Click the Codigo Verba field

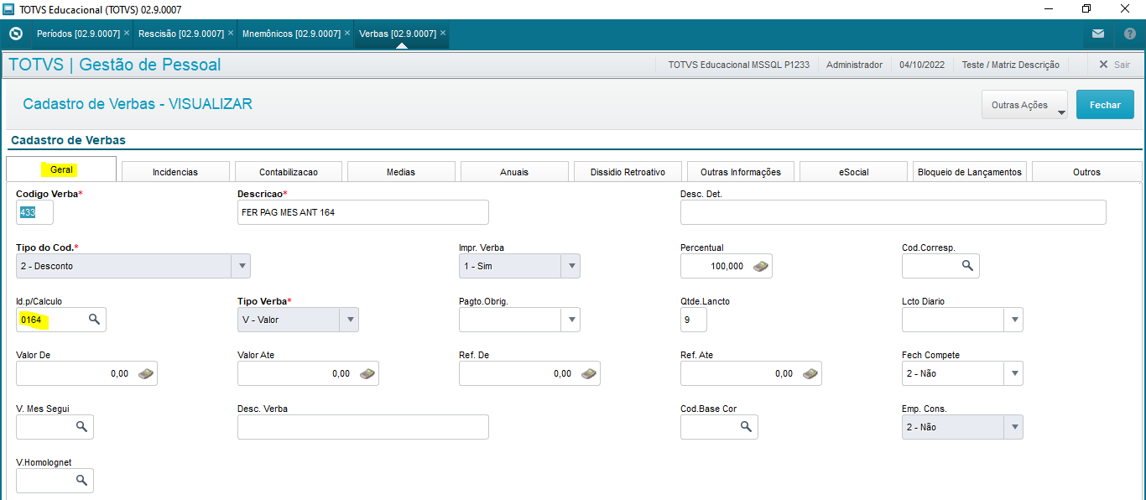tap(34, 212)
